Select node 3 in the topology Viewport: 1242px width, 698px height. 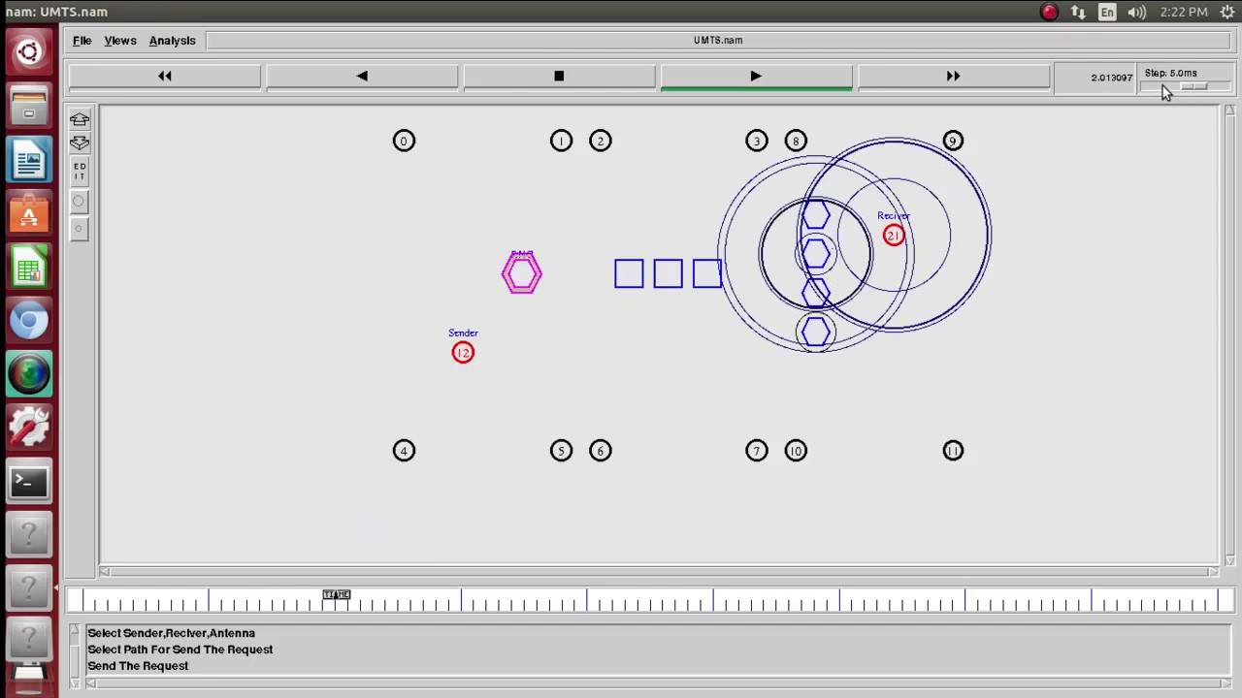pos(757,142)
